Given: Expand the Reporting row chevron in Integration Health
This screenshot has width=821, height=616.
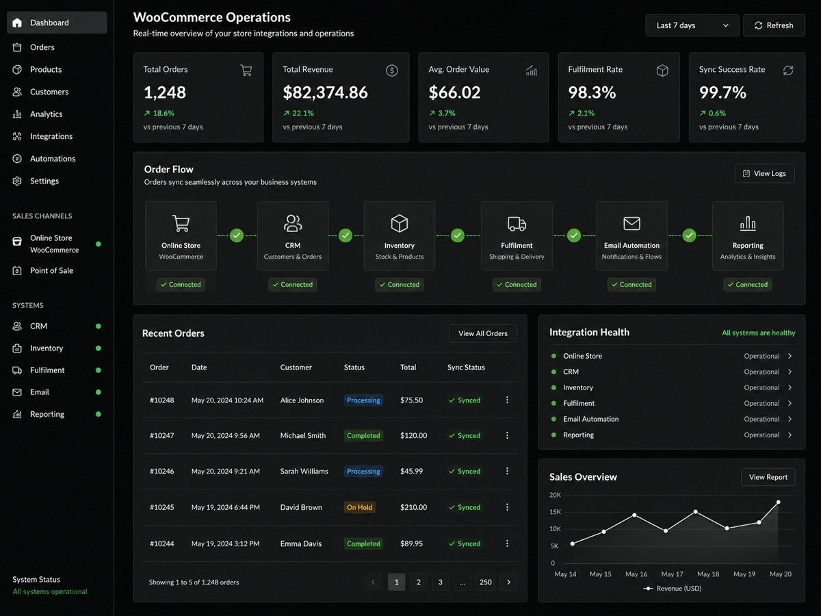Looking at the screenshot, I should tap(790, 435).
